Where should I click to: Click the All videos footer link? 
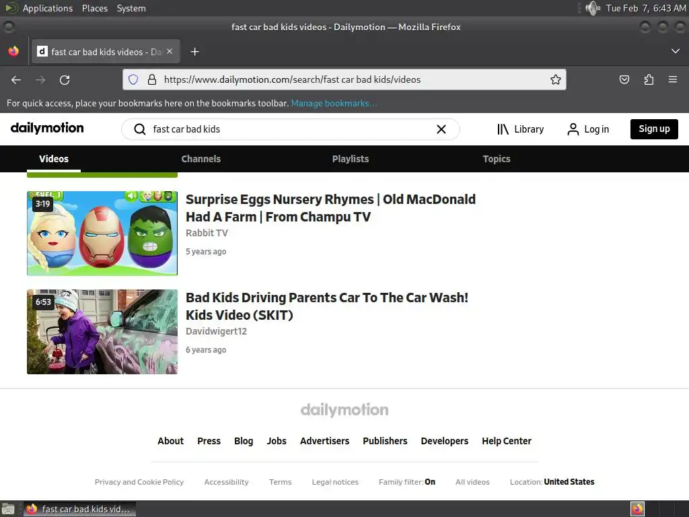[472, 482]
